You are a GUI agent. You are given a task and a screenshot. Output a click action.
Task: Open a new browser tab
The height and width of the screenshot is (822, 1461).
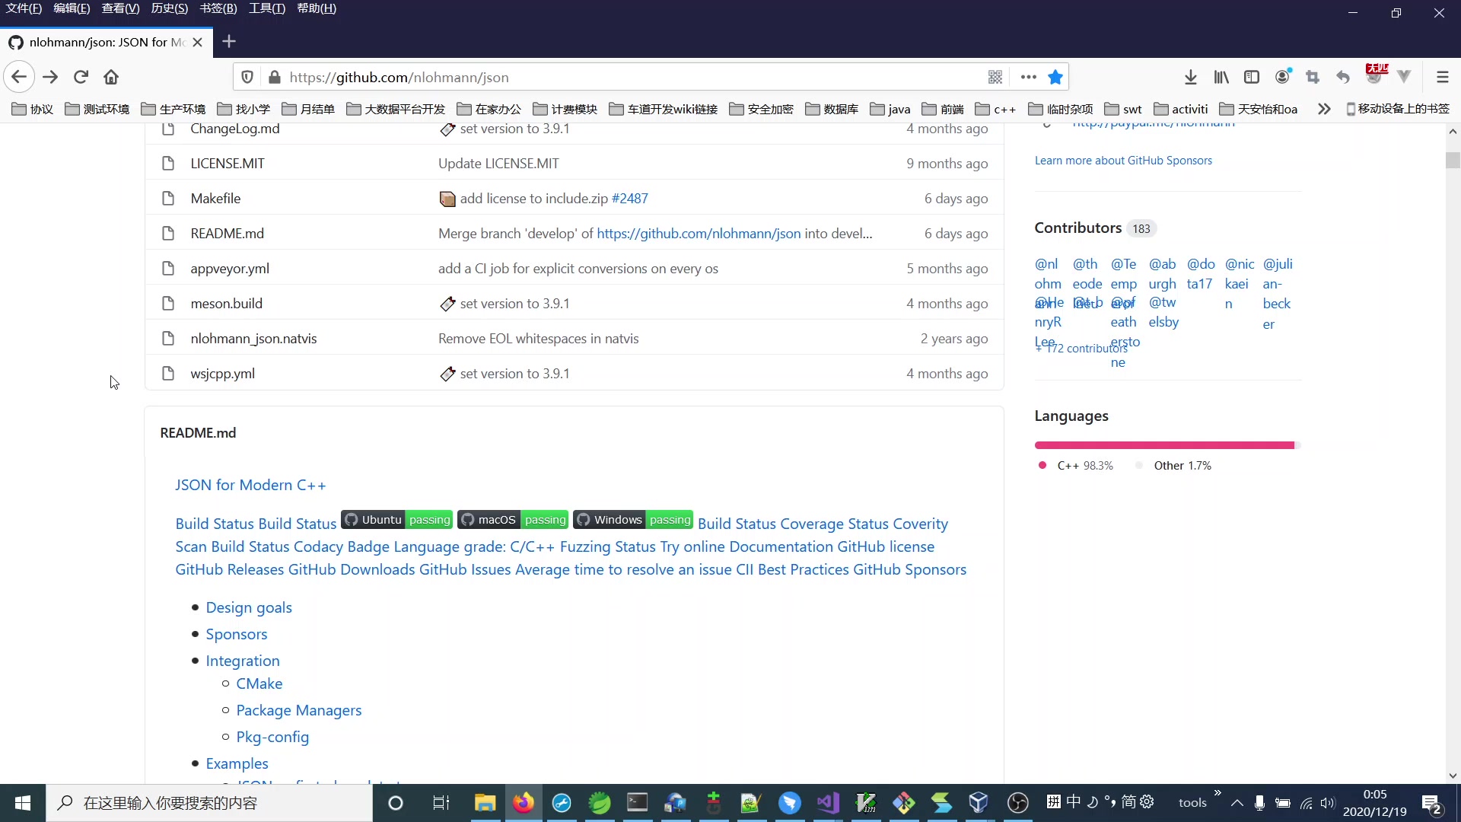[229, 42]
